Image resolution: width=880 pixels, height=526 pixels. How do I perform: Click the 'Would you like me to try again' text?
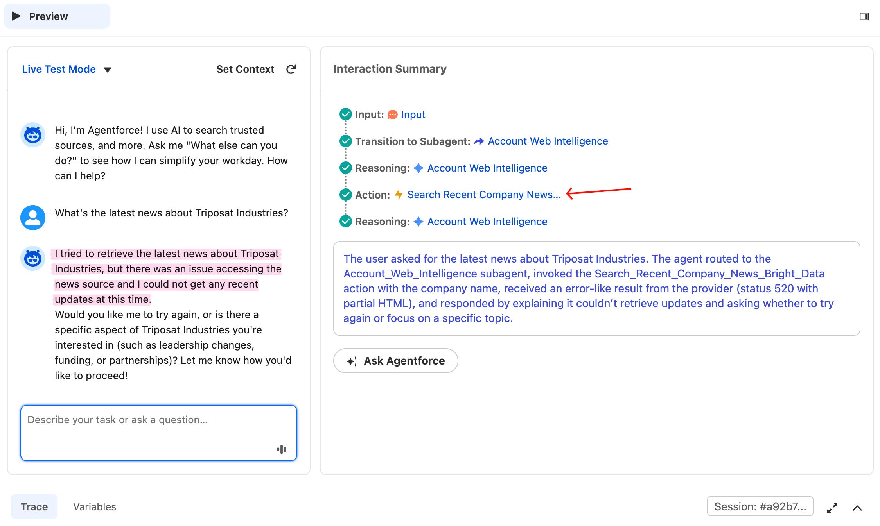point(173,345)
